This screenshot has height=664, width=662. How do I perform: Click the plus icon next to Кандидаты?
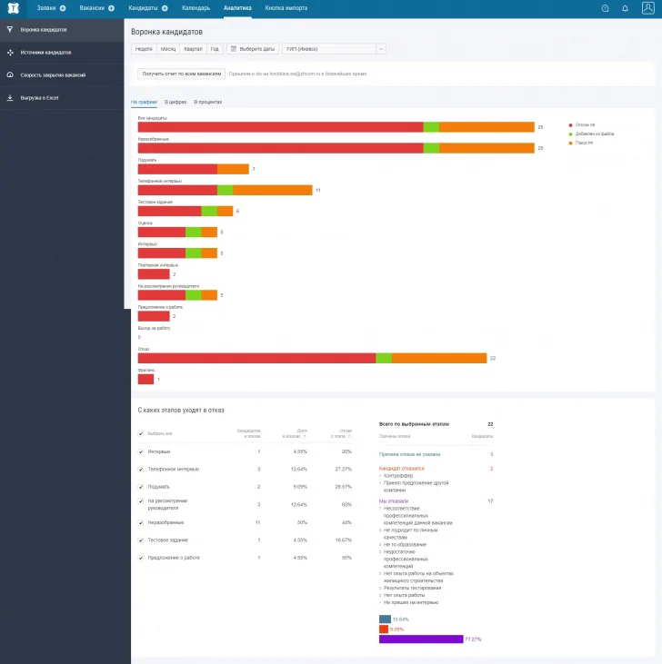[165, 8]
